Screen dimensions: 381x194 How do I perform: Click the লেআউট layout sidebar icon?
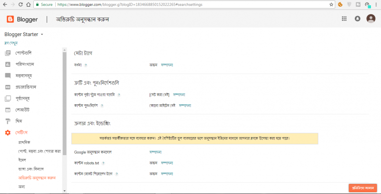tap(8, 110)
